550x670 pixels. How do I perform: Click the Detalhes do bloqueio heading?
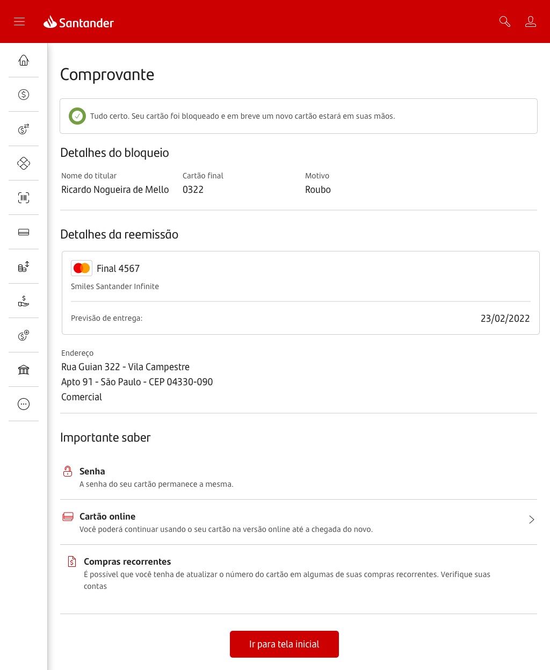pyautogui.click(x=114, y=153)
